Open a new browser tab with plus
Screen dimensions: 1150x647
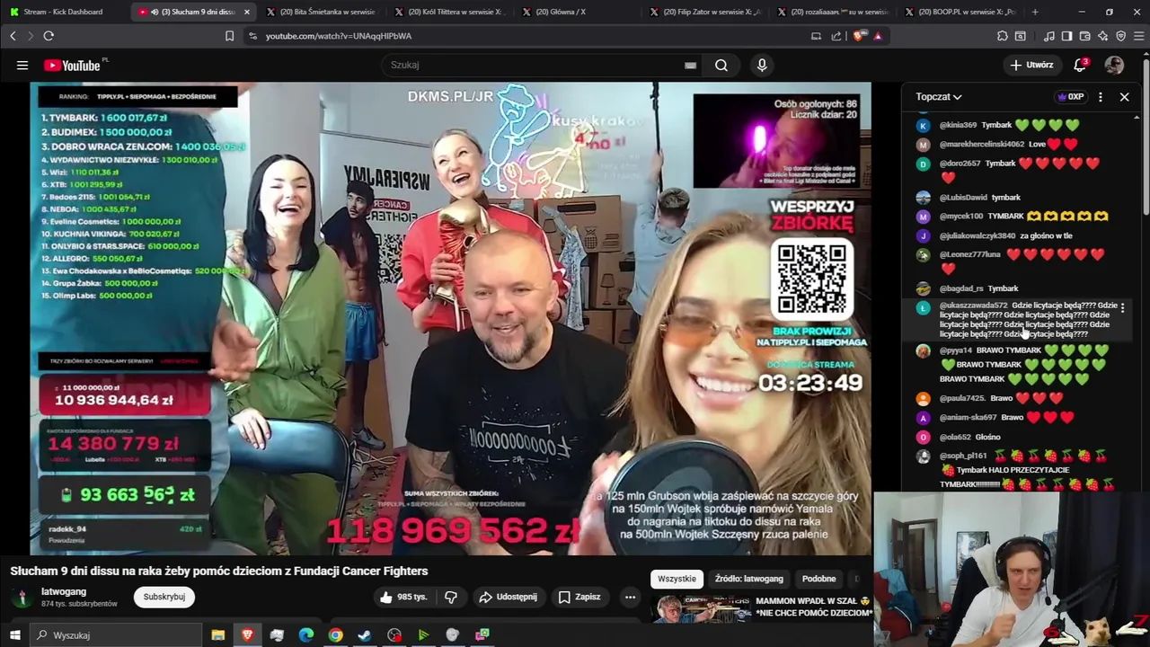click(x=1035, y=12)
